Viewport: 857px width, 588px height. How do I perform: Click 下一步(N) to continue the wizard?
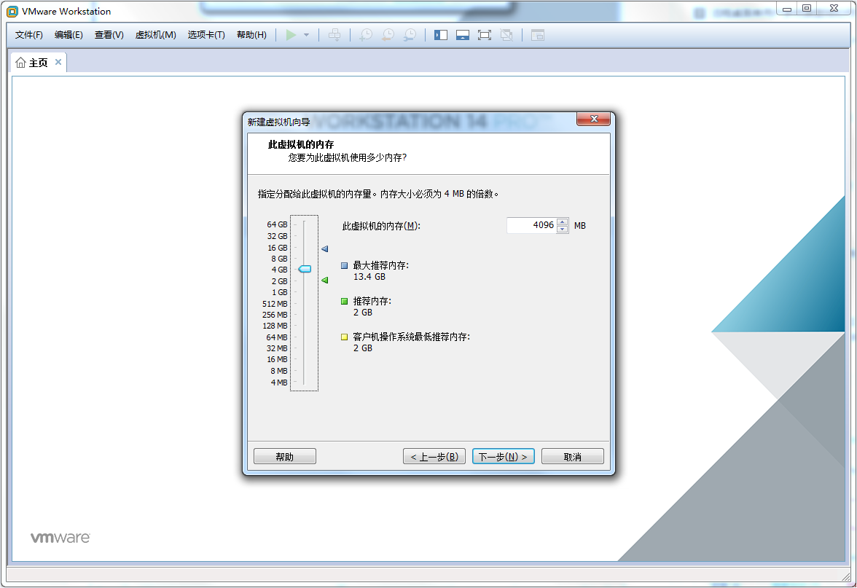[x=504, y=457]
